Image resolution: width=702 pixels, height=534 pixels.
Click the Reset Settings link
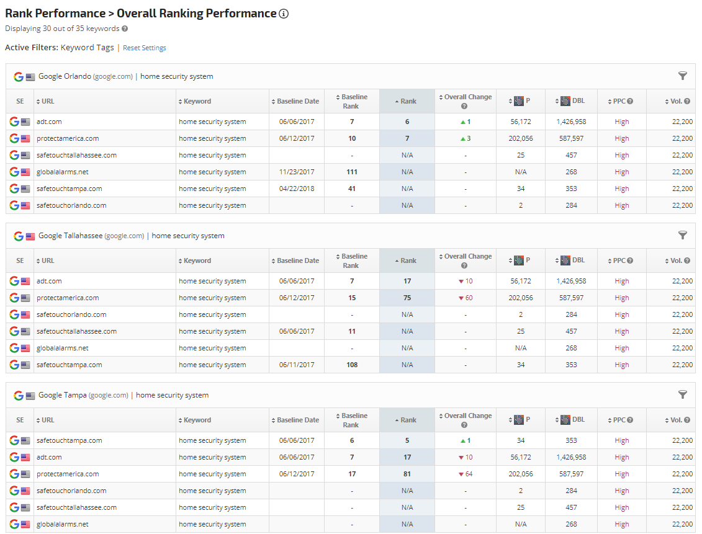pos(144,48)
